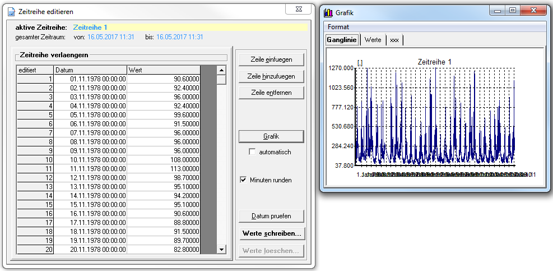Run Datum pruefen check
This screenshot has width=553, height=271.
[x=271, y=216]
